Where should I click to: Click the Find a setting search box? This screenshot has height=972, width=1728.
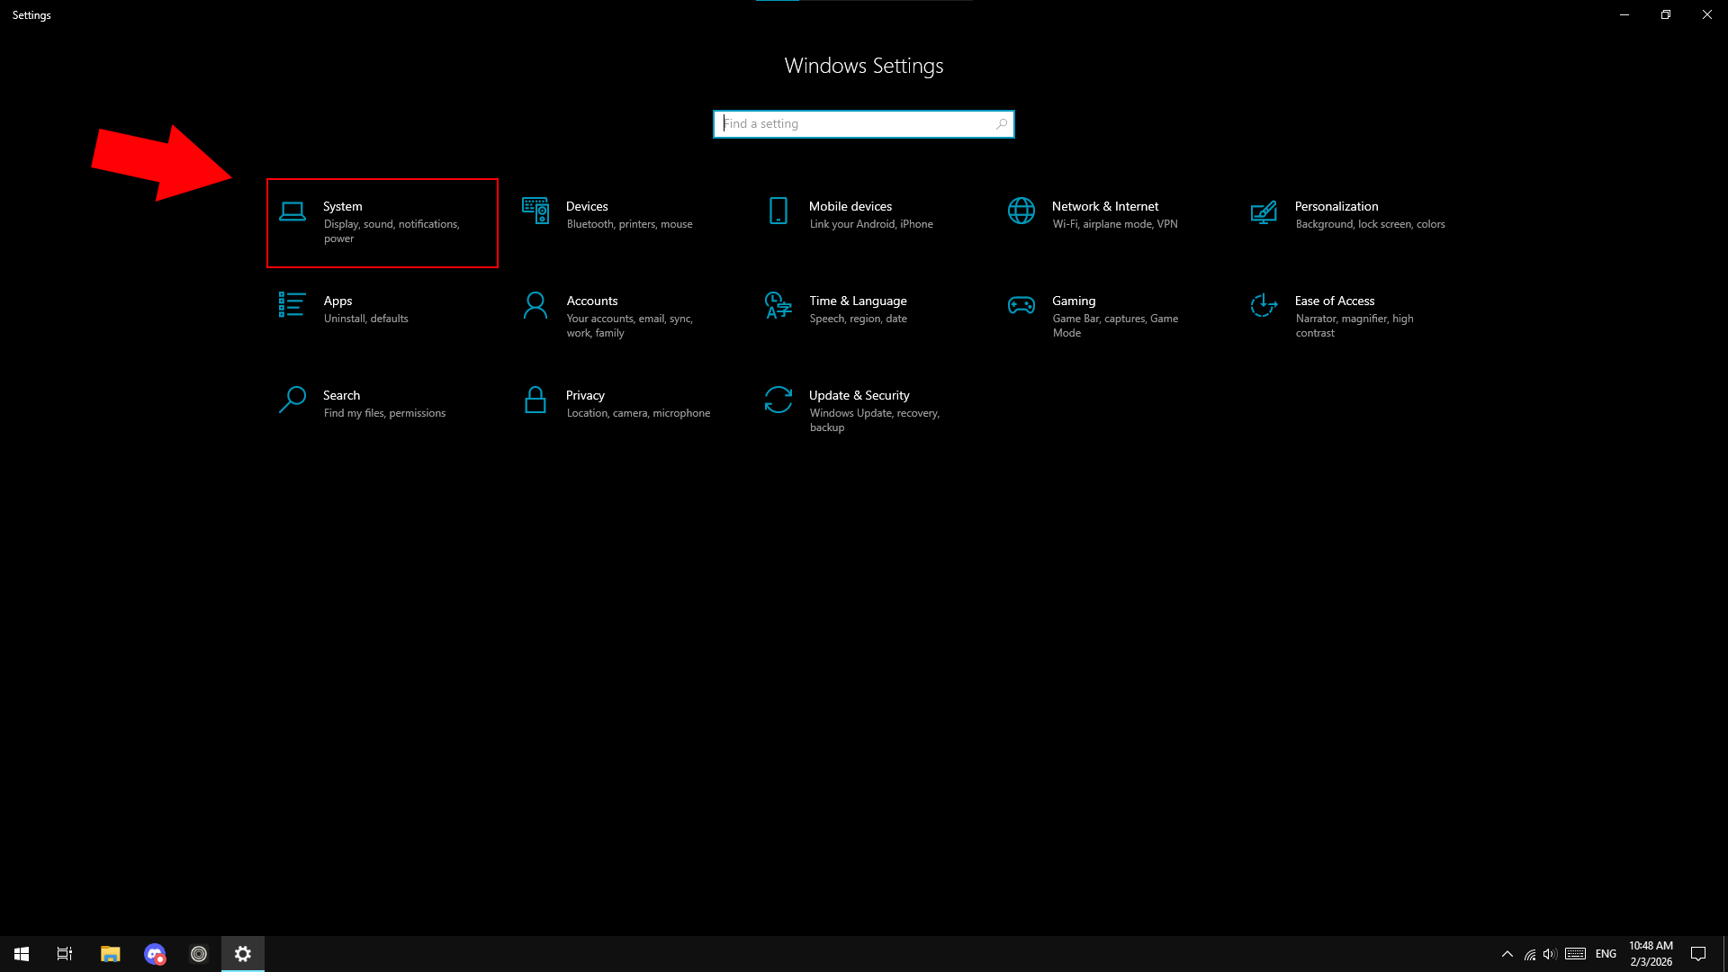pos(855,124)
